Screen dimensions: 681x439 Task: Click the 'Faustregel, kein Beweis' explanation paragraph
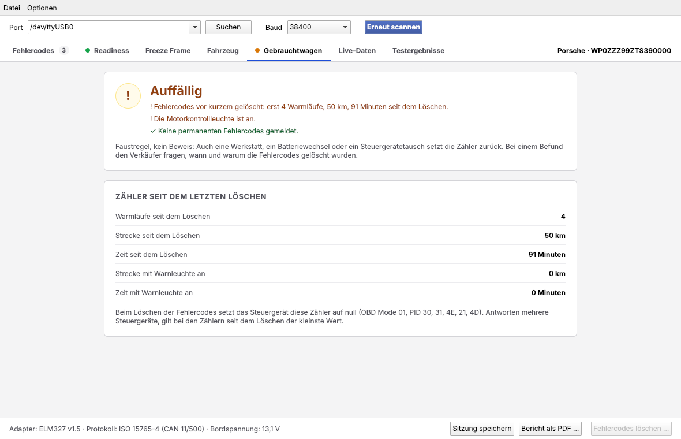click(x=339, y=151)
